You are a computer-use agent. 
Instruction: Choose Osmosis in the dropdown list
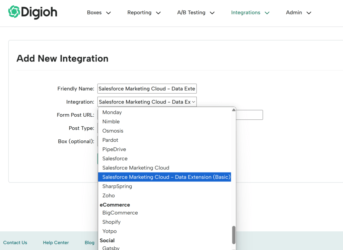pos(164,131)
